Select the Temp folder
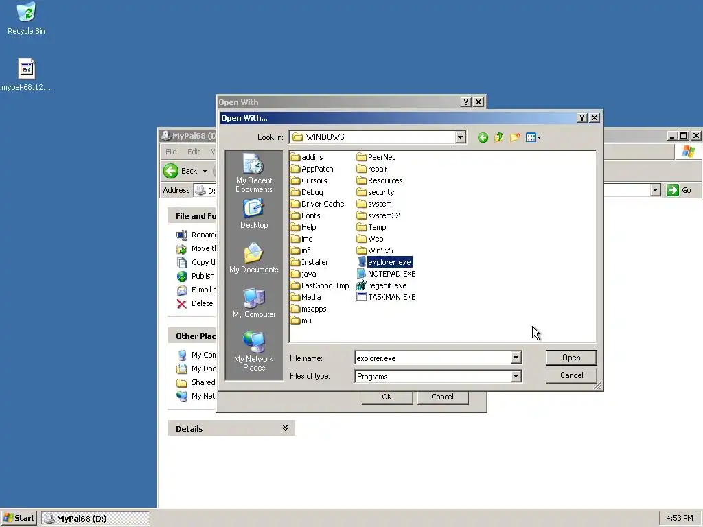703x527 pixels. (371, 227)
